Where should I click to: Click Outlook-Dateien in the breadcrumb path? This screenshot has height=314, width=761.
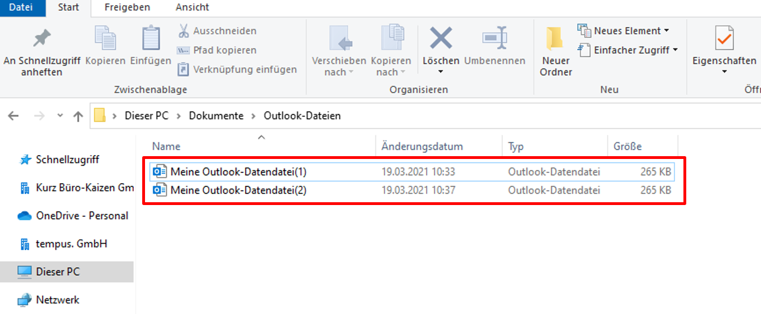302,116
